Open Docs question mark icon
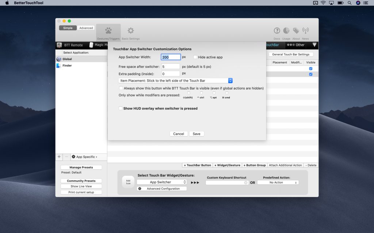The width and height of the screenshot is (374, 233). (x=277, y=31)
